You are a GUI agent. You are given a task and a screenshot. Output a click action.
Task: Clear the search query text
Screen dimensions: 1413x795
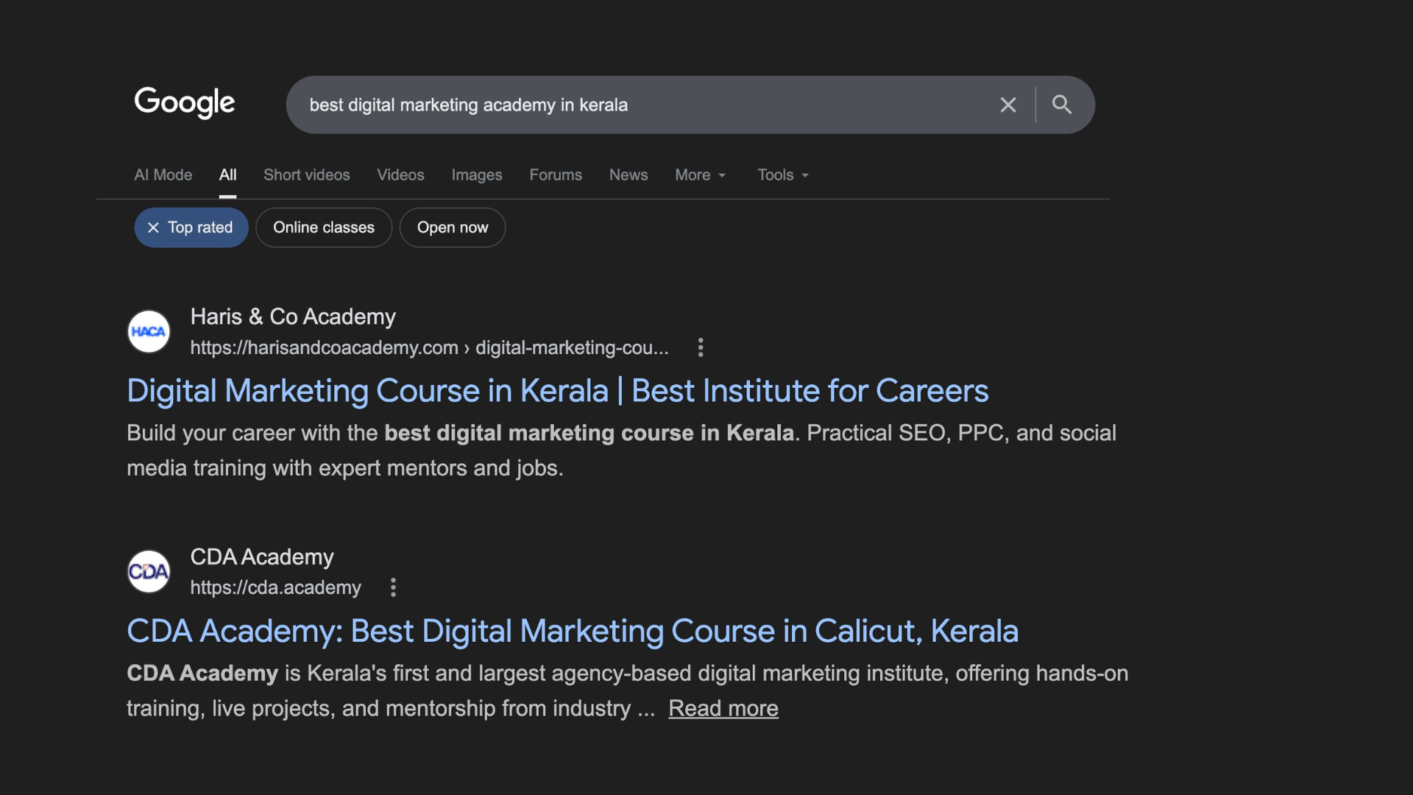1008,105
